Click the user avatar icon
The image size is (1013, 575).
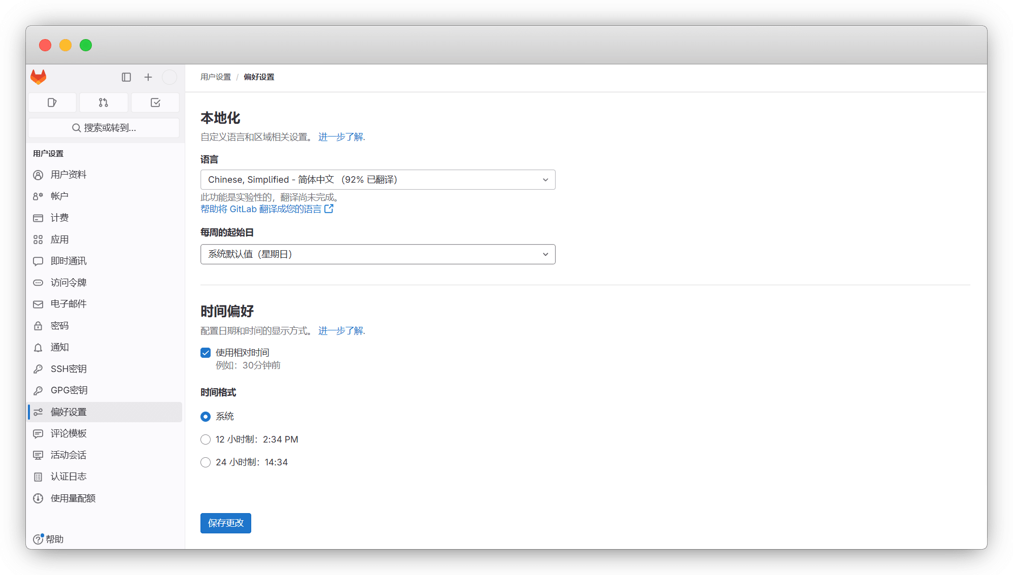[x=170, y=77]
